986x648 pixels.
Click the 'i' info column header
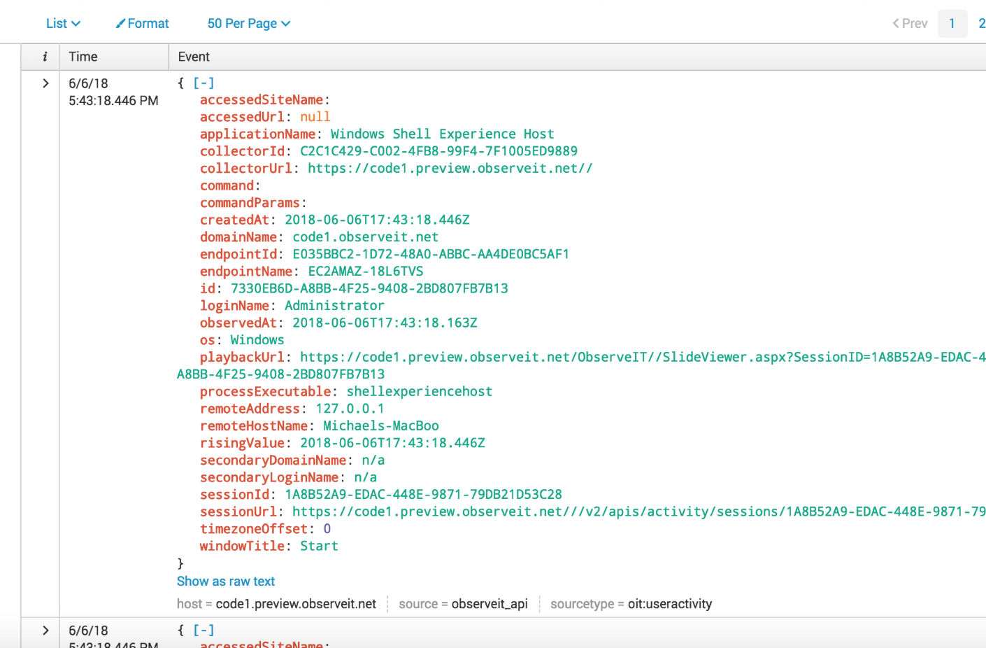(45, 57)
